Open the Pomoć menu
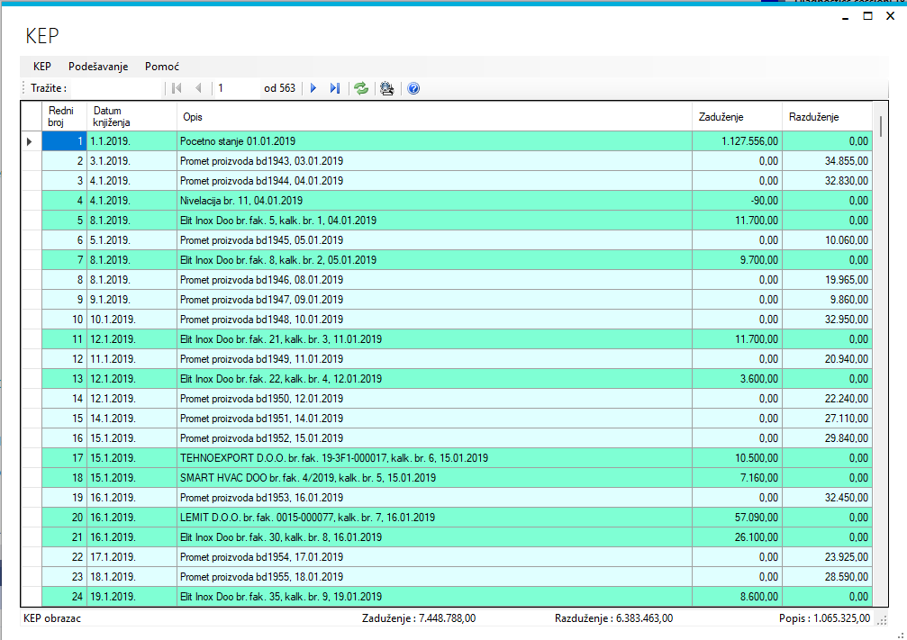The height and width of the screenshot is (640, 907). pos(162,67)
